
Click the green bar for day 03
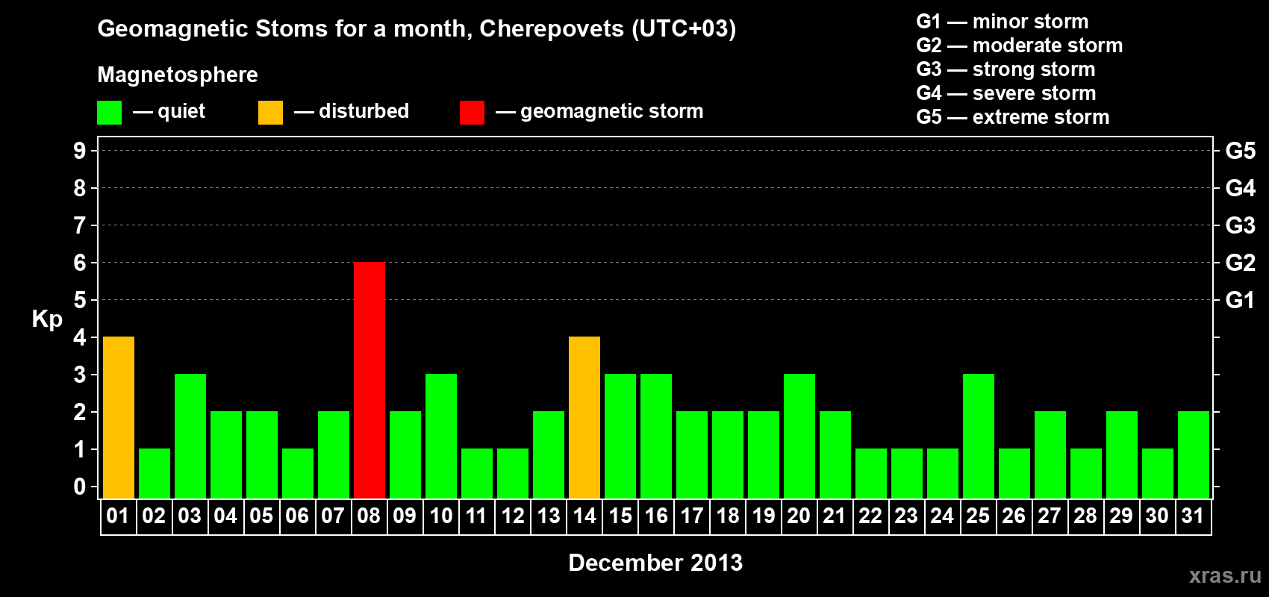pyautogui.click(x=190, y=437)
